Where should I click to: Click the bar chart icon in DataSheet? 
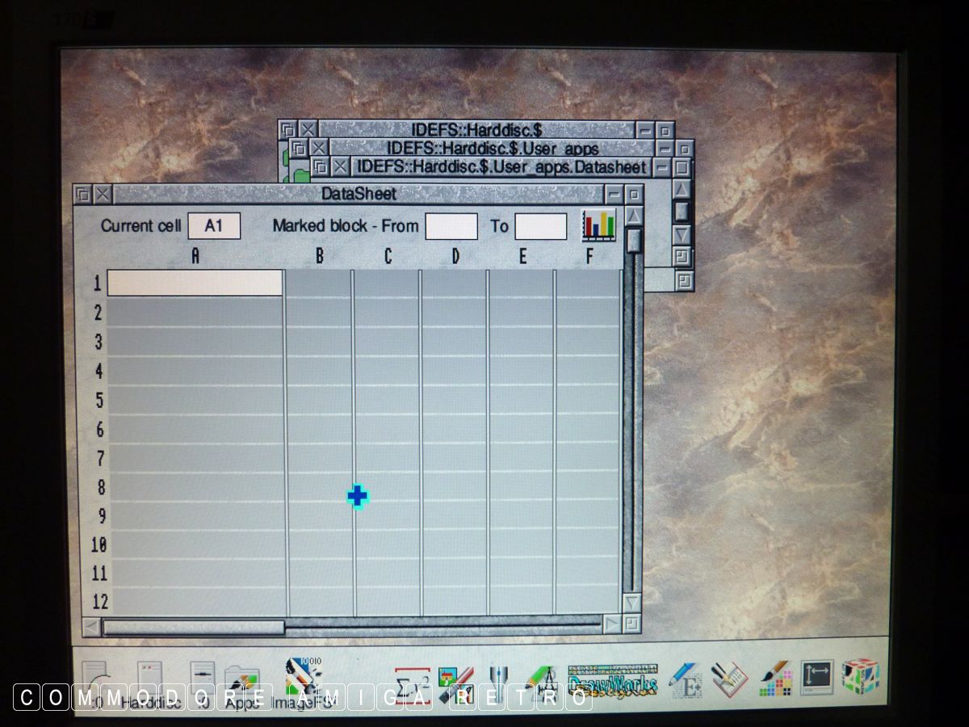click(x=598, y=225)
